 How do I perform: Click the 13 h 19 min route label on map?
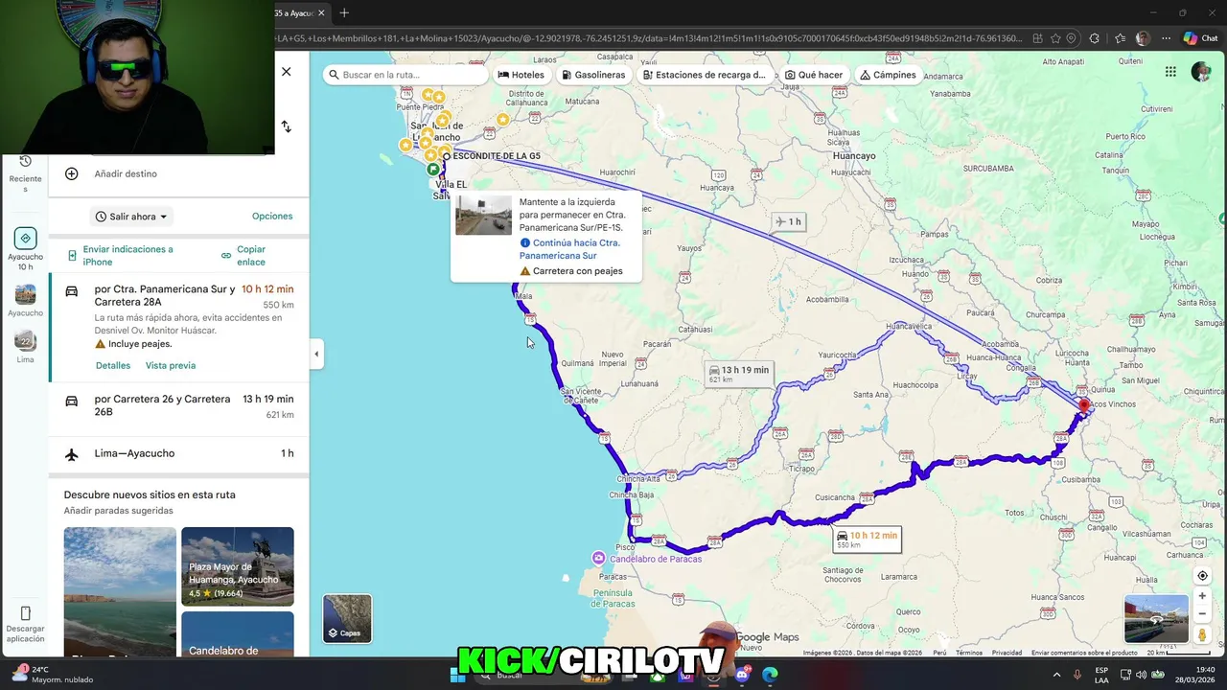coord(738,374)
